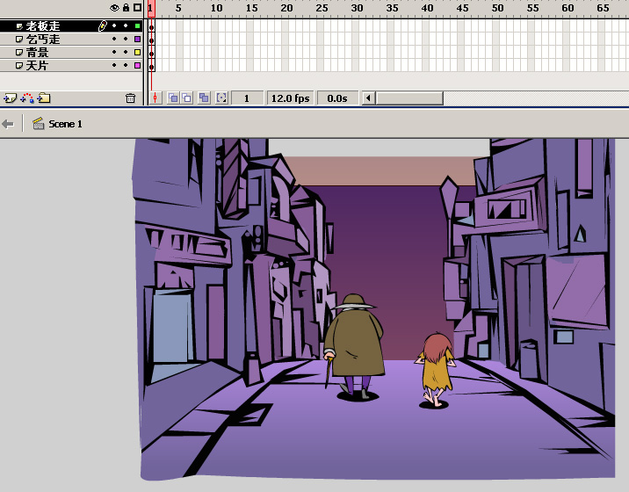Click the padlock icon for all layers
Screen dimensions: 629x492
(126, 8)
